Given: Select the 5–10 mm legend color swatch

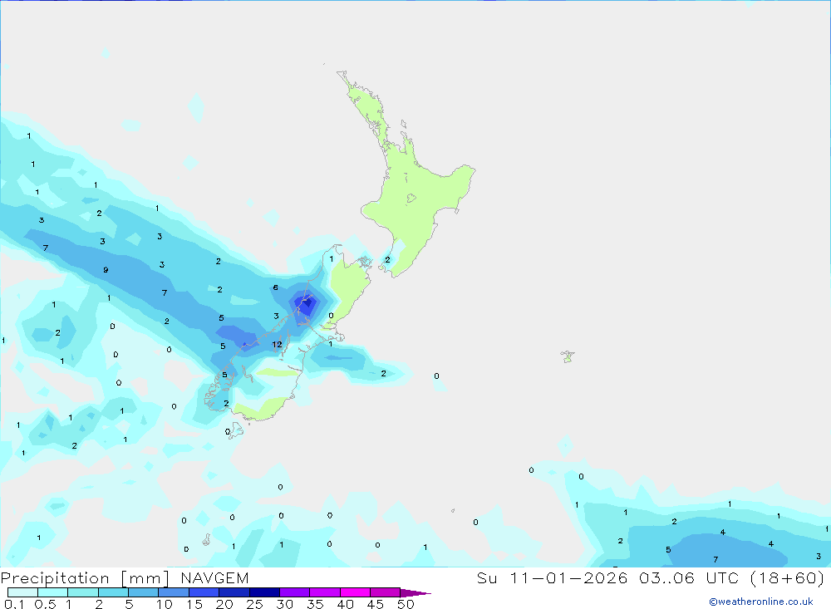Looking at the screenshot, I should [x=144, y=592].
